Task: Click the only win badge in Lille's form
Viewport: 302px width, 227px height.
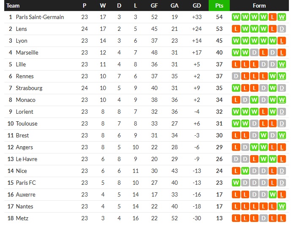Action: [x=282, y=64]
